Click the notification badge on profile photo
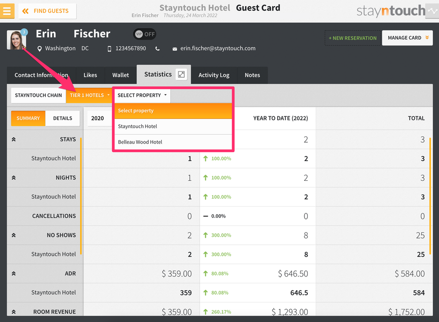Image resolution: width=439 pixels, height=322 pixels. click(24, 32)
